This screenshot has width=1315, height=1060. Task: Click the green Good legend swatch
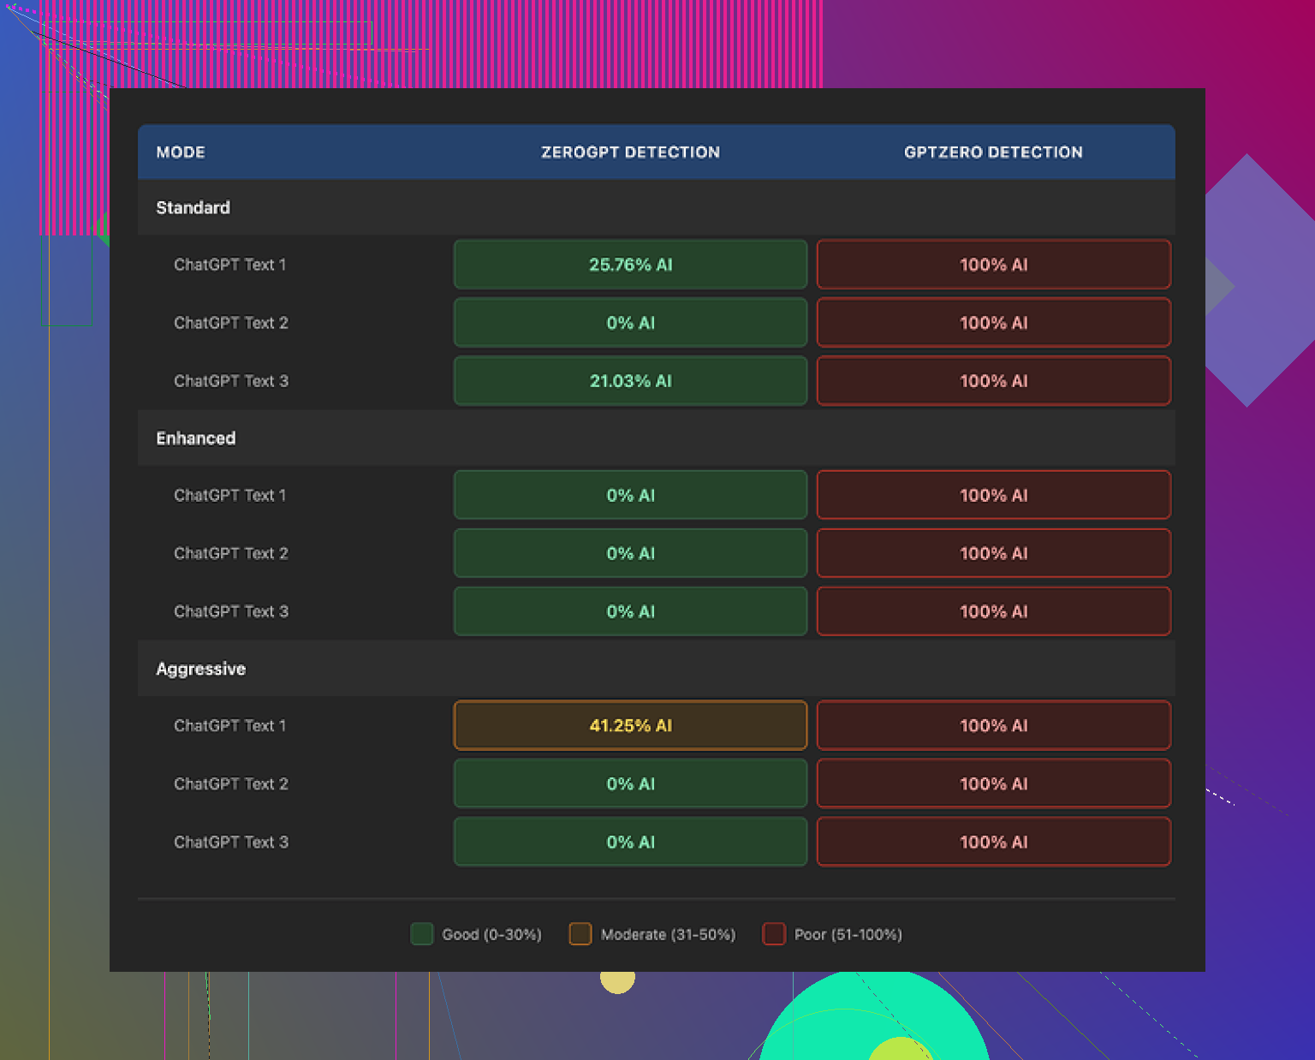(421, 934)
